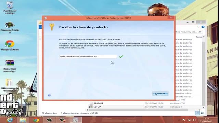Viewport: 219px width, 123px height.
Task: Click README date 27/10/2006 16:26
Action: coord(154,103)
